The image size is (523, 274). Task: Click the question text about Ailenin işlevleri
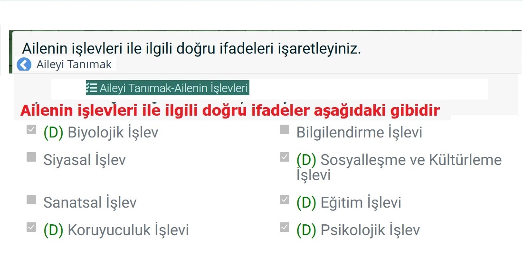point(191,48)
